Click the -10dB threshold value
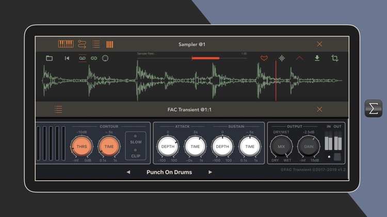This screenshot has height=217, width=387. (x=82, y=132)
